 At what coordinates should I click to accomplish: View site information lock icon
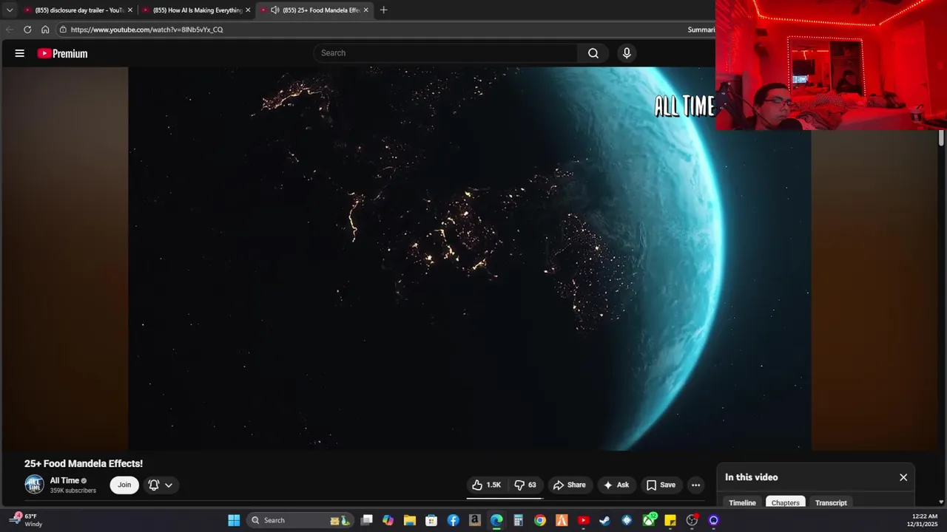63,30
